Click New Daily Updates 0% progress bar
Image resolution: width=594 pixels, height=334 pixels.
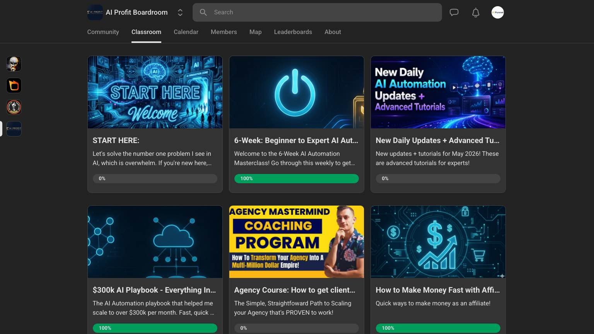(x=438, y=179)
